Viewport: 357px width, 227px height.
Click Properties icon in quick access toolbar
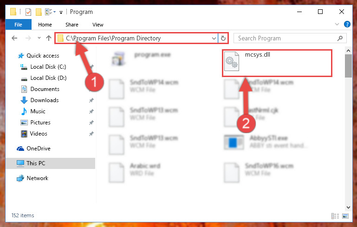[28, 12]
